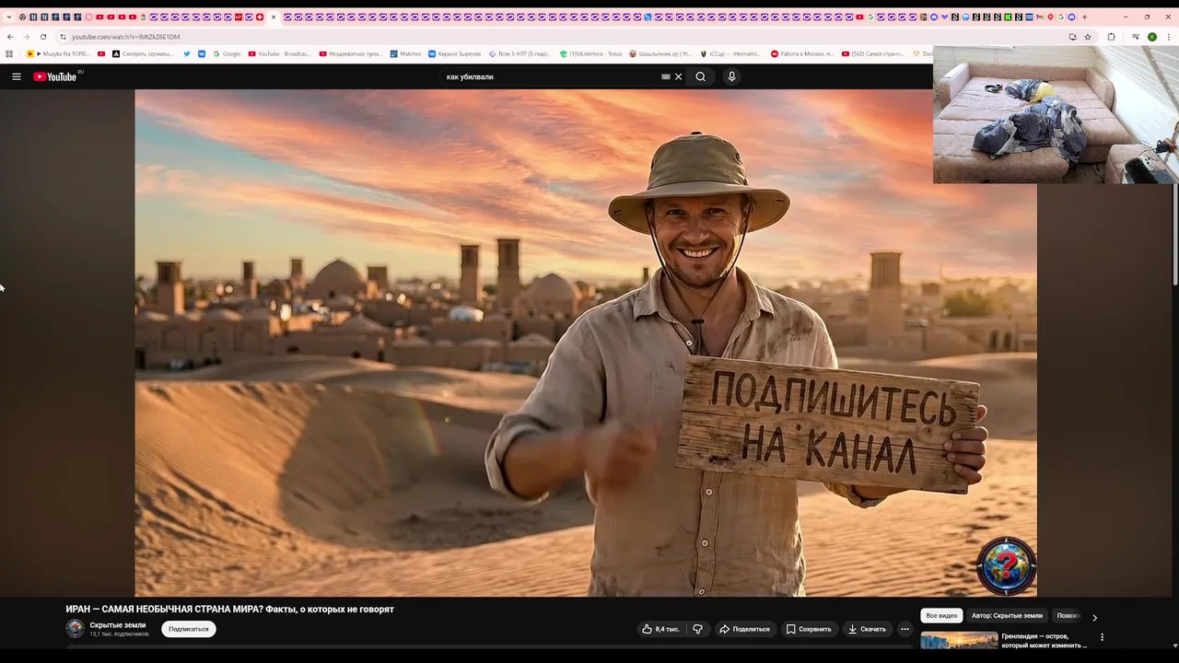Image resolution: width=1179 pixels, height=663 pixels.
Task: Reload the page
Action: click(x=42, y=37)
